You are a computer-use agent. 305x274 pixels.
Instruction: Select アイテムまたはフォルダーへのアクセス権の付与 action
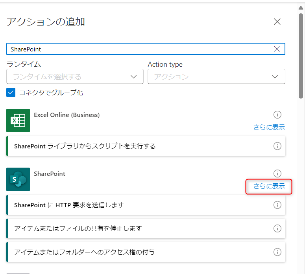click(x=146, y=252)
